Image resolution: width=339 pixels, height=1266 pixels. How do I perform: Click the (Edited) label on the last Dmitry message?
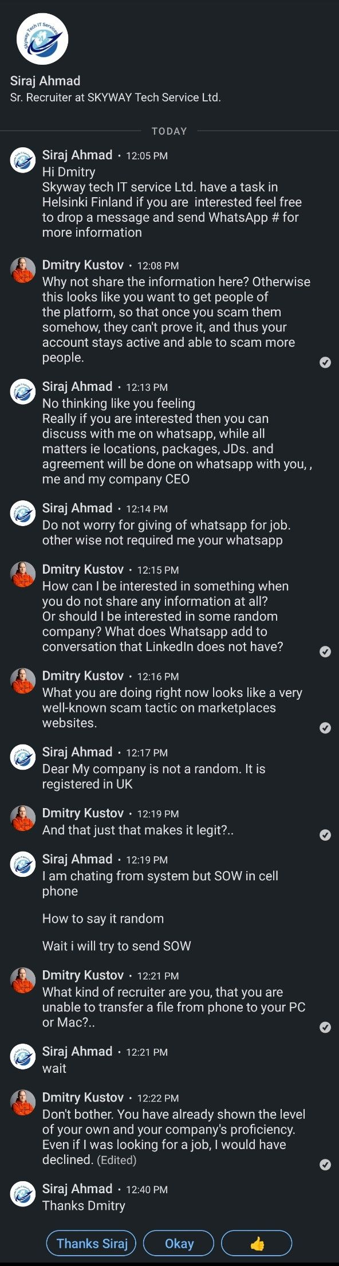coord(117,1160)
